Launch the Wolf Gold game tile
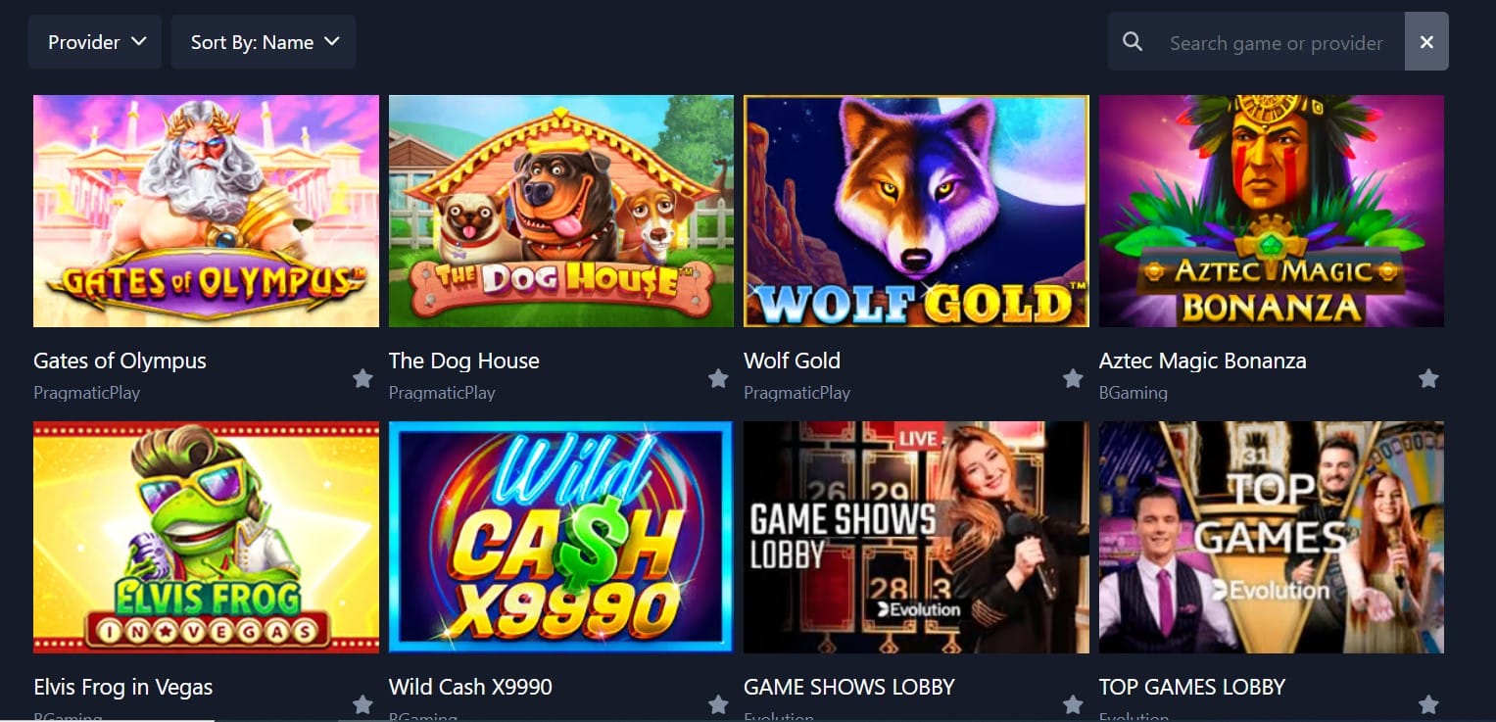Image resolution: width=1496 pixels, height=722 pixels. [x=916, y=211]
